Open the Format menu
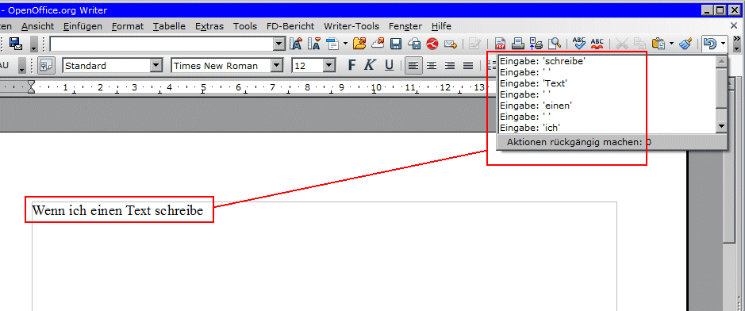The image size is (745, 311). click(127, 26)
